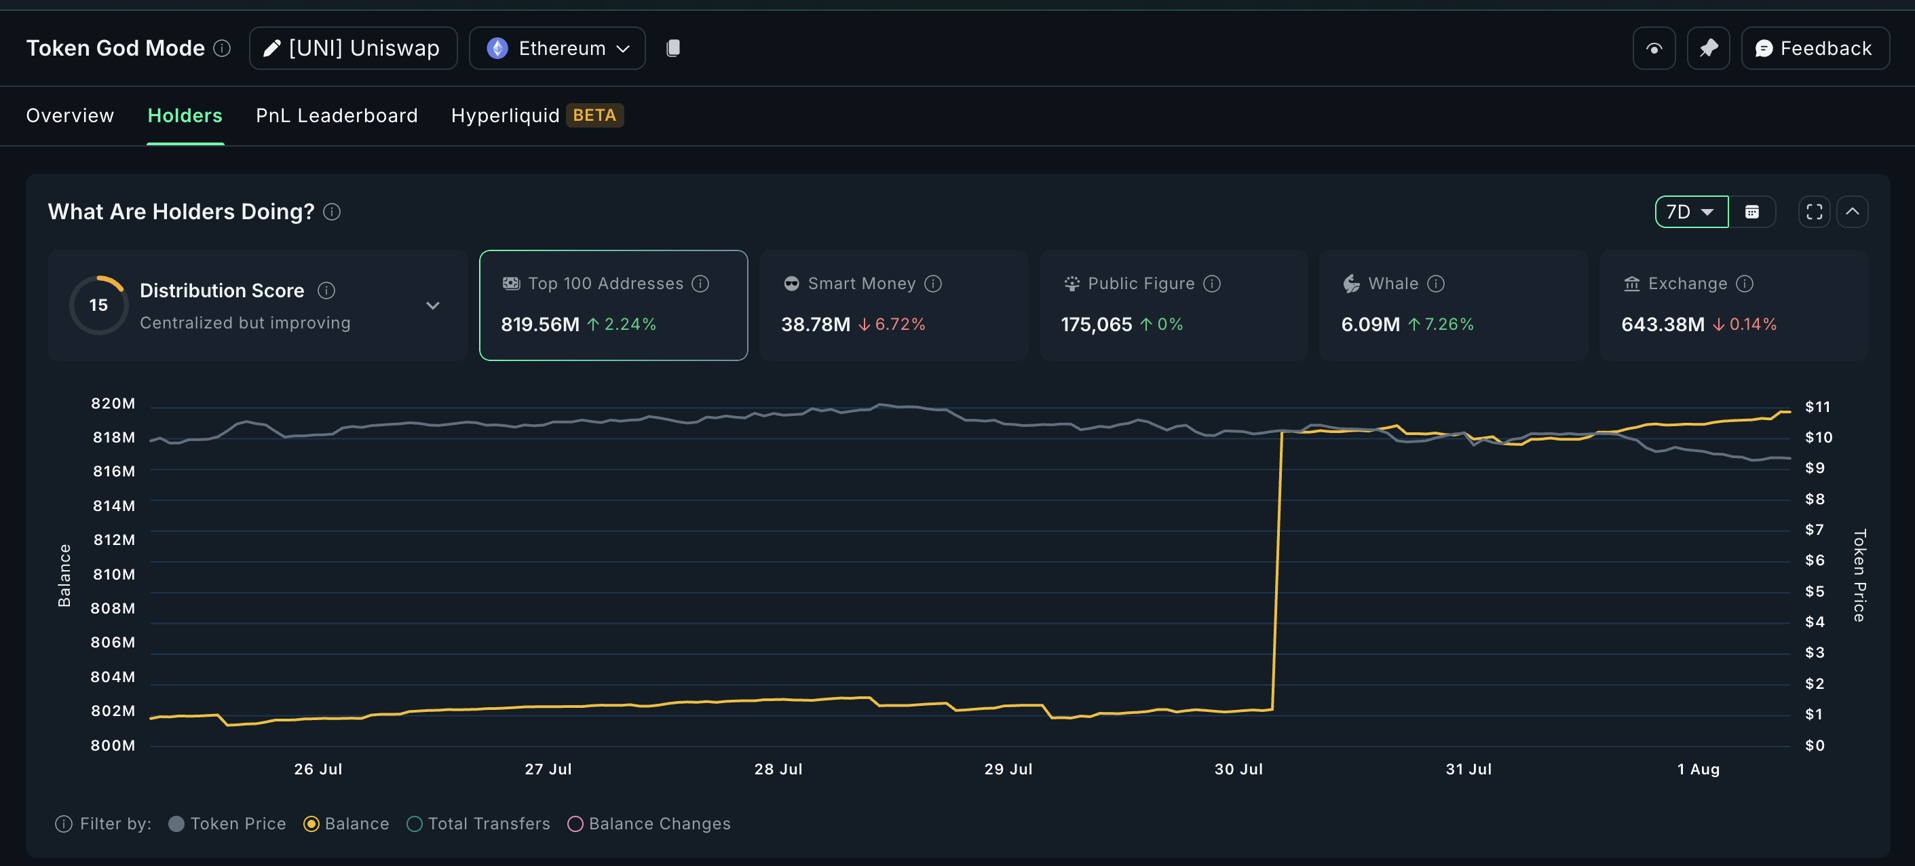1915x866 pixels.
Task: Open the calendar date picker icon
Action: [1751, 212]
